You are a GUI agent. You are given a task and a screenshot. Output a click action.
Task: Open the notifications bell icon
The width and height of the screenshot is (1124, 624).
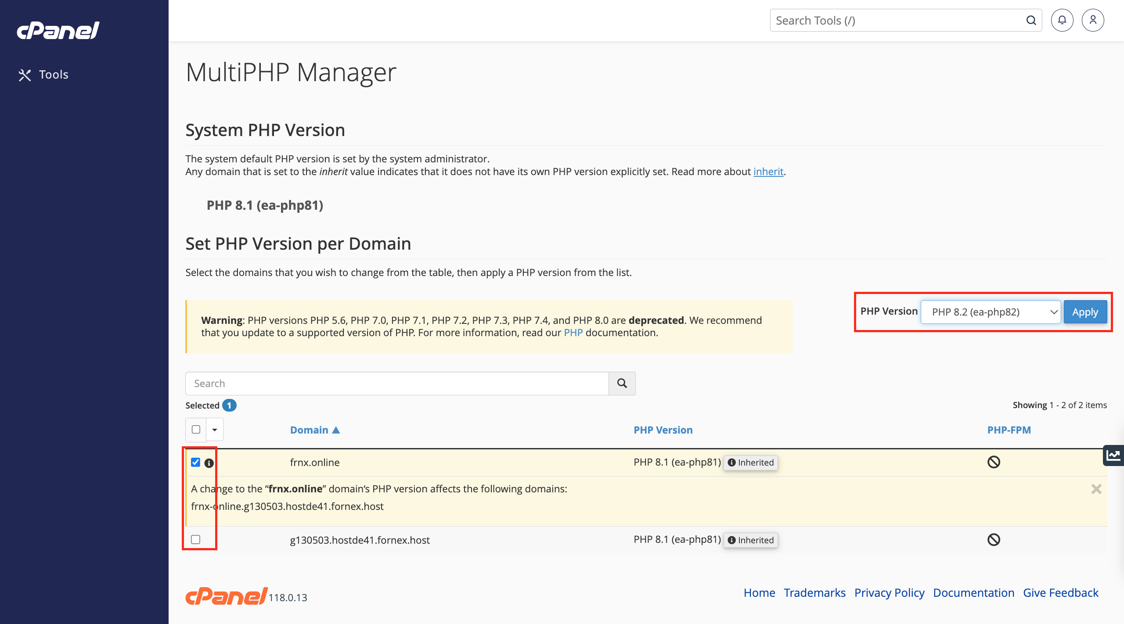pyautogui.click(x=1062, y=20)
